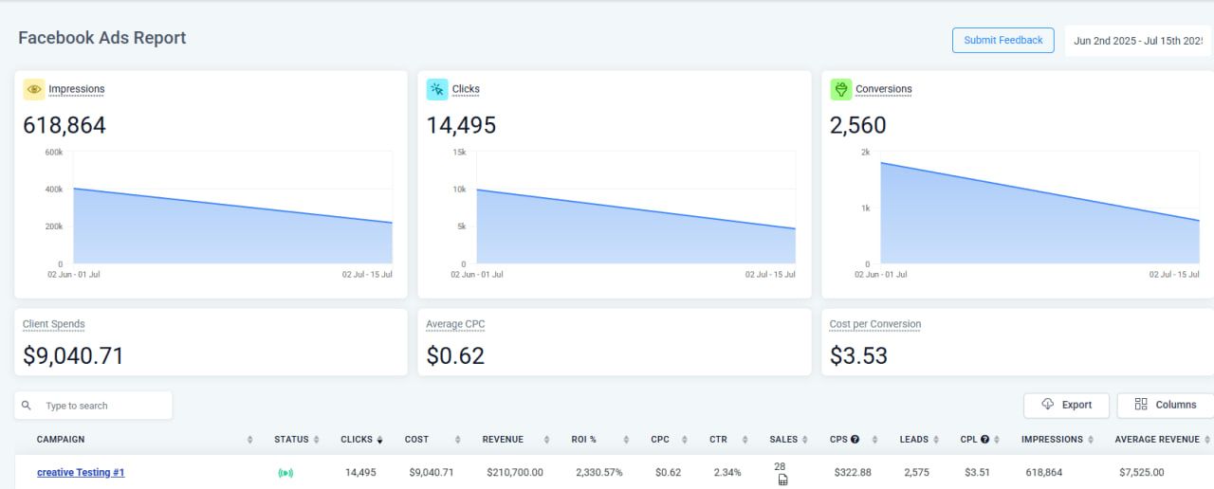Click the 28 sales count cell
This screenshot has width=1214, height=489.
780,466
